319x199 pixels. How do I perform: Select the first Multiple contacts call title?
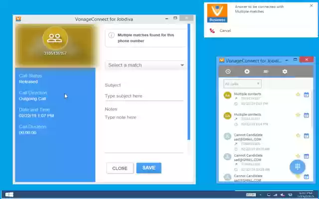(x=247, y=94)
